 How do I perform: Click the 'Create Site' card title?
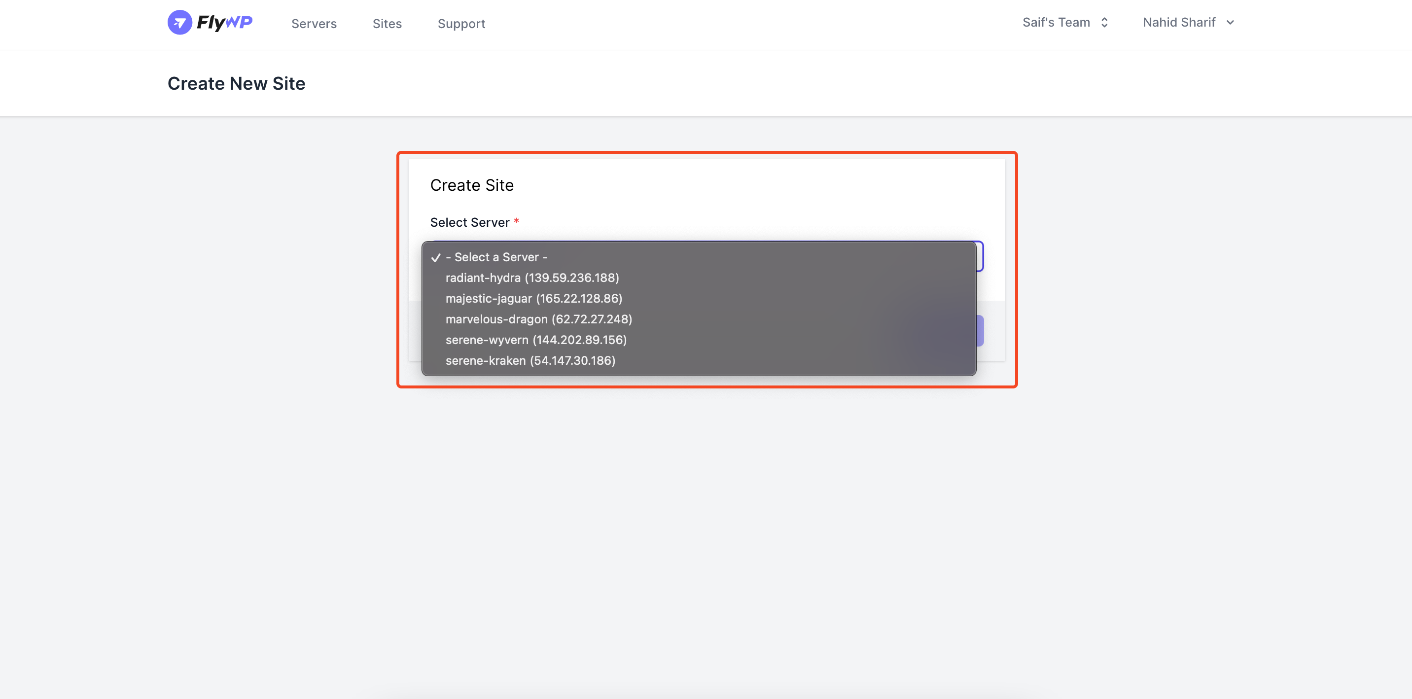tap(471, 185)
